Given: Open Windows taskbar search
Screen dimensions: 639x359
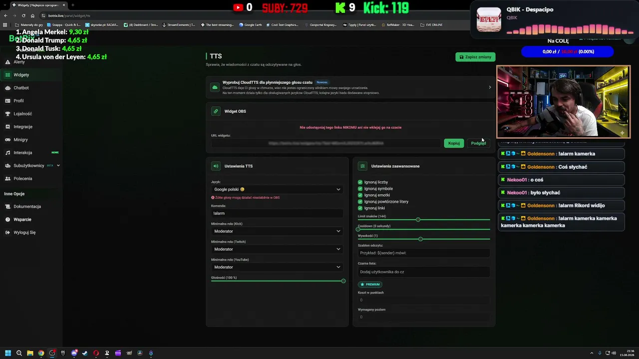Looking at the screenshot, I should 19,353.
